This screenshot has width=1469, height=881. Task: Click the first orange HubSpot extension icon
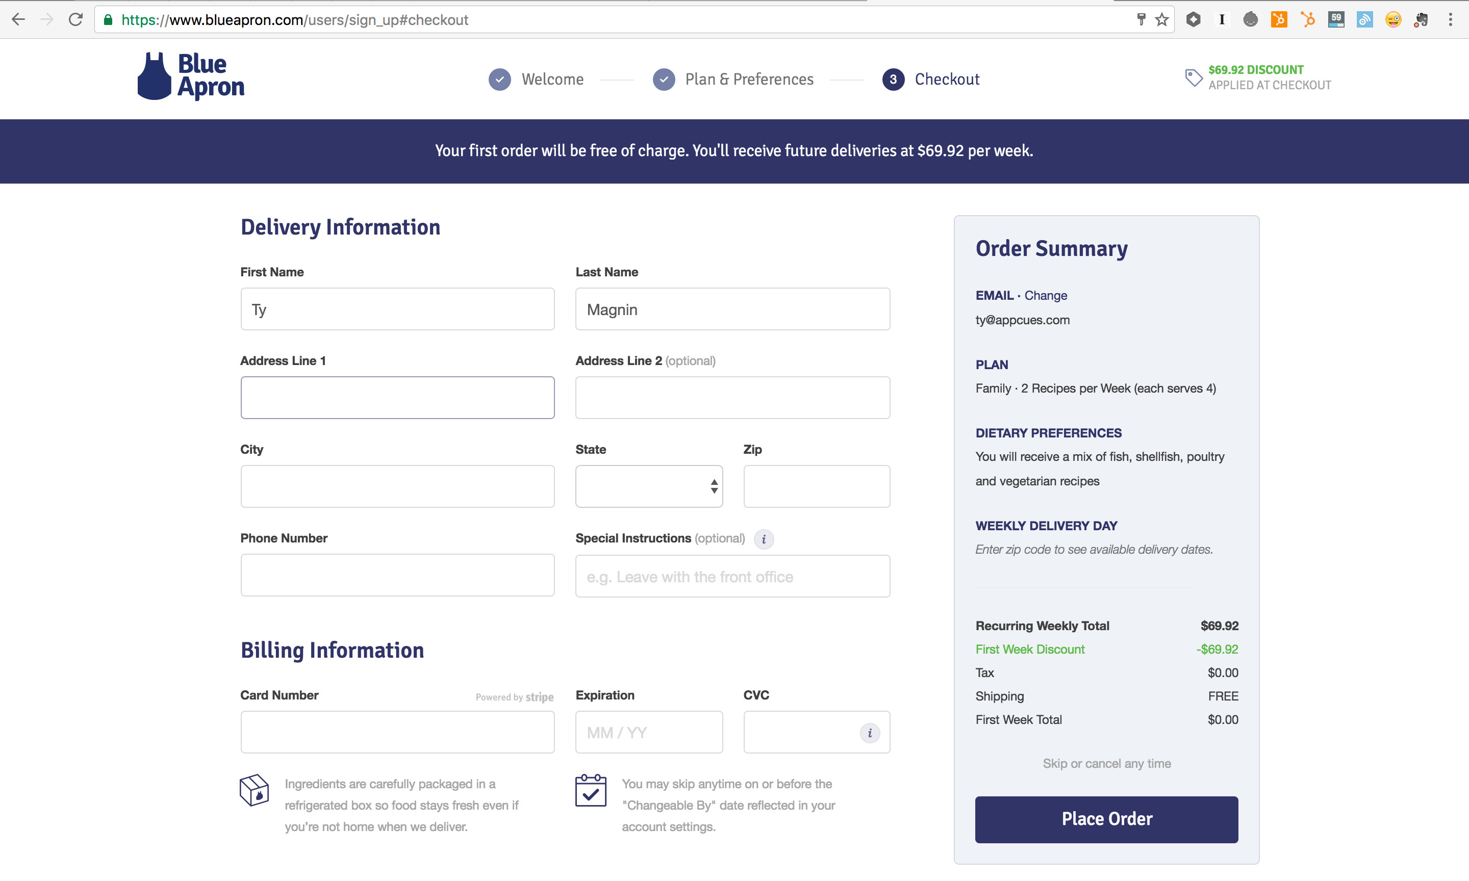pyautogui.click(x=1279, y=19)
